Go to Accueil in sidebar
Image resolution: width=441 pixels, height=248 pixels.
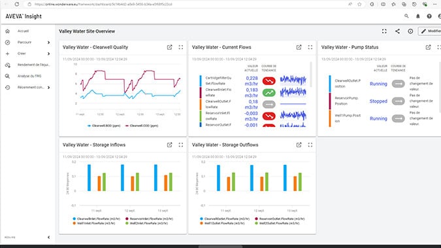[x=23, y=31]
